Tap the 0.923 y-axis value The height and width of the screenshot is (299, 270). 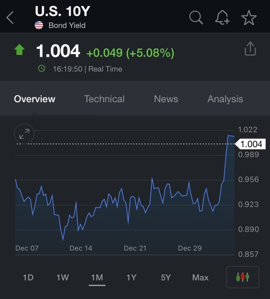(248, 205)
